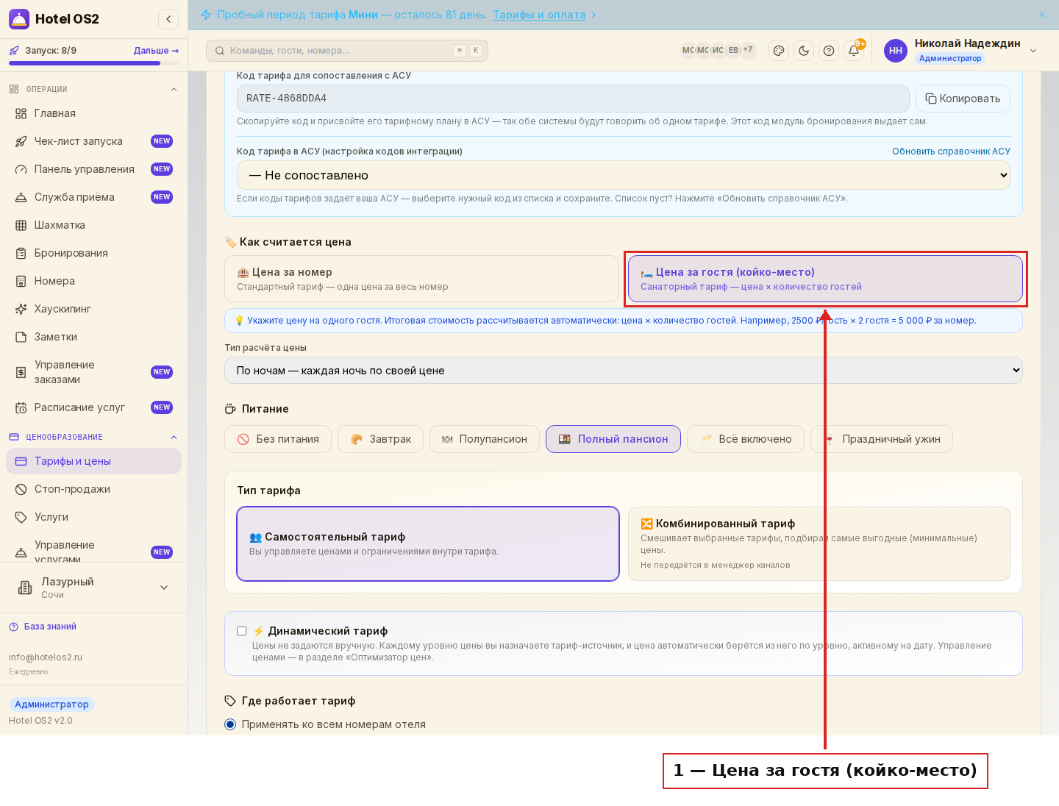Screen dimensions: 1059x806
Task: Close the trial period banner
Action: (1042, 15)
